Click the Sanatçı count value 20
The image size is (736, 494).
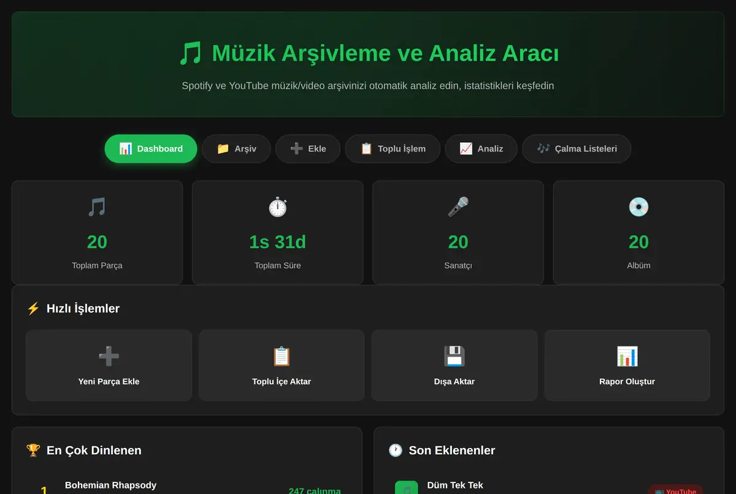[458, 242]
